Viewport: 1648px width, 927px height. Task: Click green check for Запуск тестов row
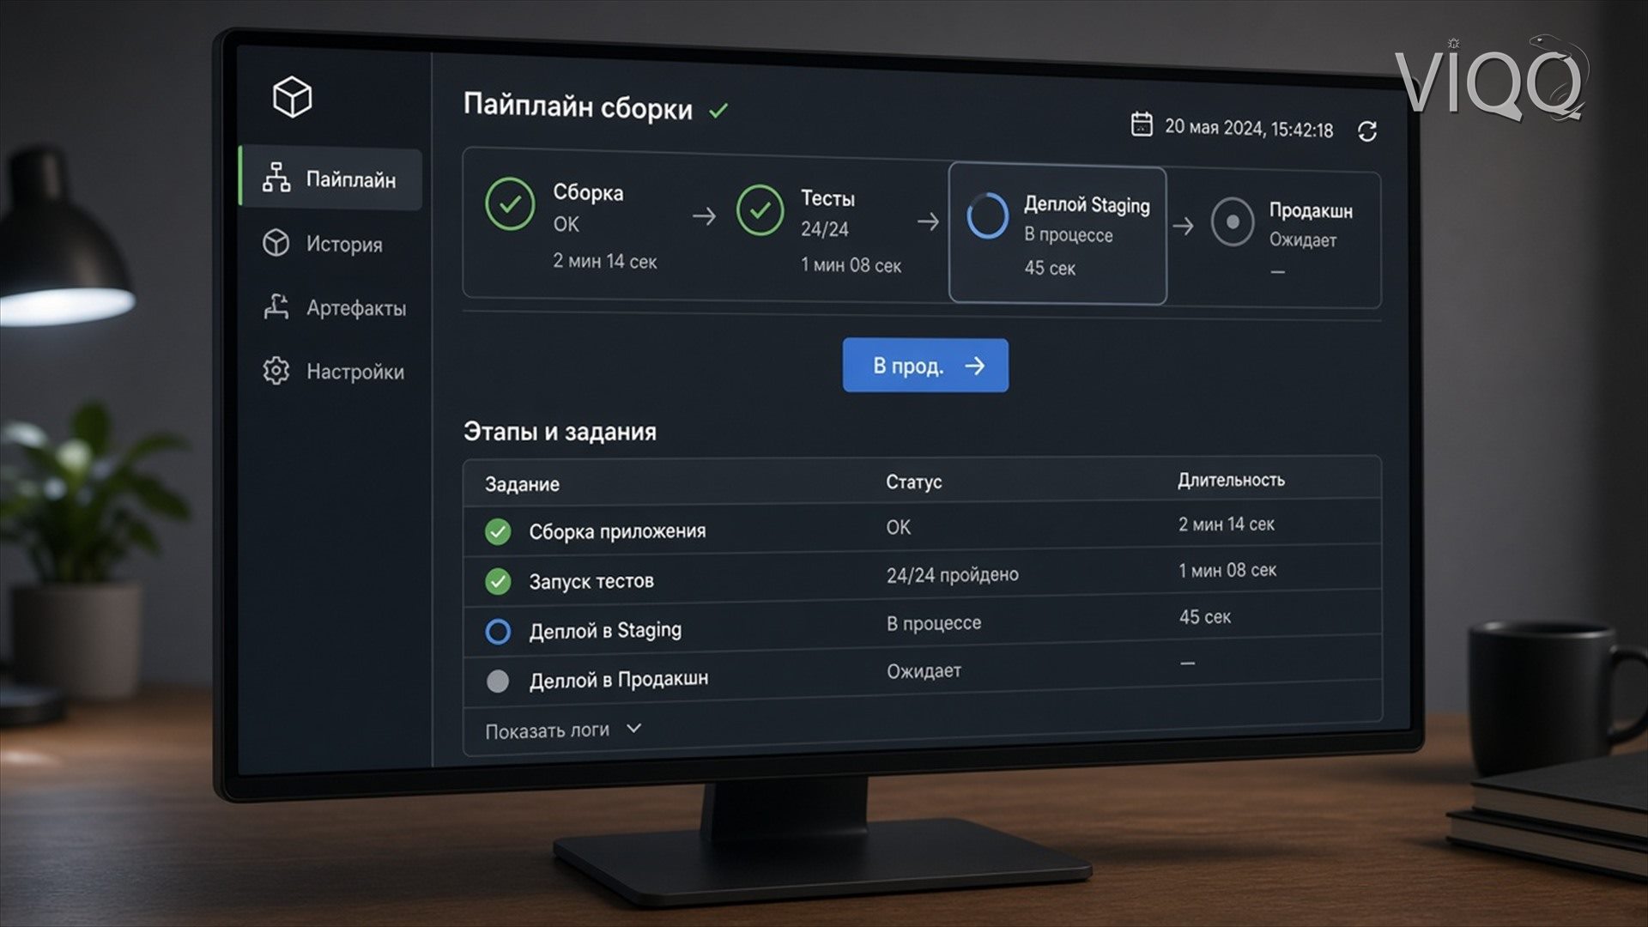click(x=498, y=582)
